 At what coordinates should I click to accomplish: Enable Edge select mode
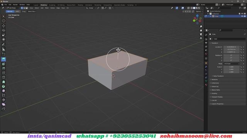click(24, 8)
